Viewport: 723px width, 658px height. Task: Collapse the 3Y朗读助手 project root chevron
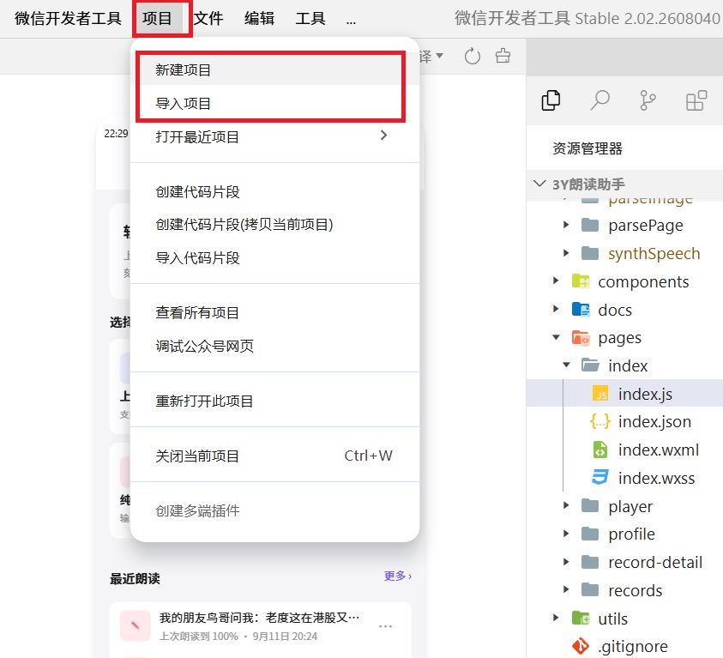pos(539,184)
